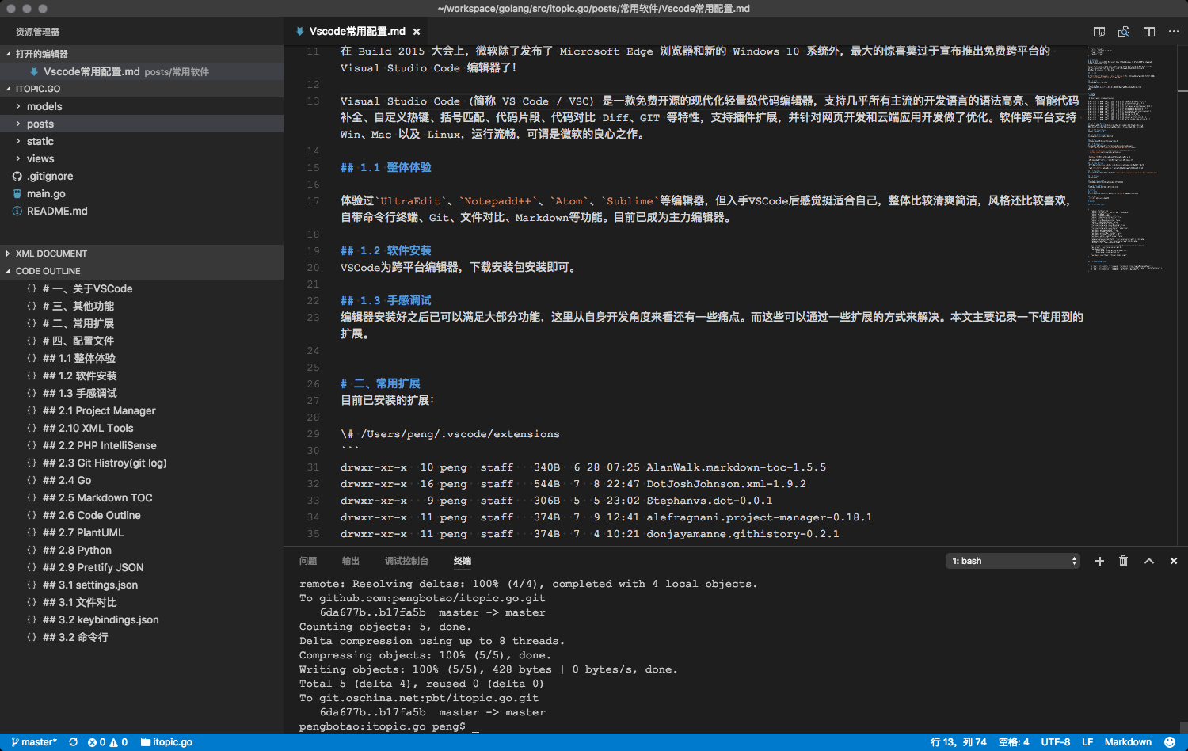This screenshot has width=1188, height=751.
Task: Jump to '## 2.1 Project Manager' in outline
Action: pyautogui.click(x=99, y=410)
